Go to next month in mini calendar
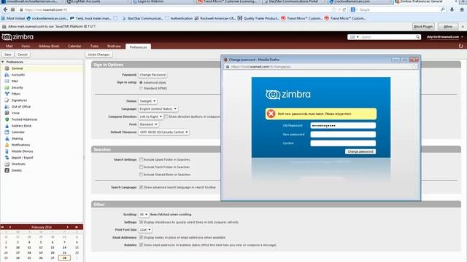467x262 pixels. point(68,227)
